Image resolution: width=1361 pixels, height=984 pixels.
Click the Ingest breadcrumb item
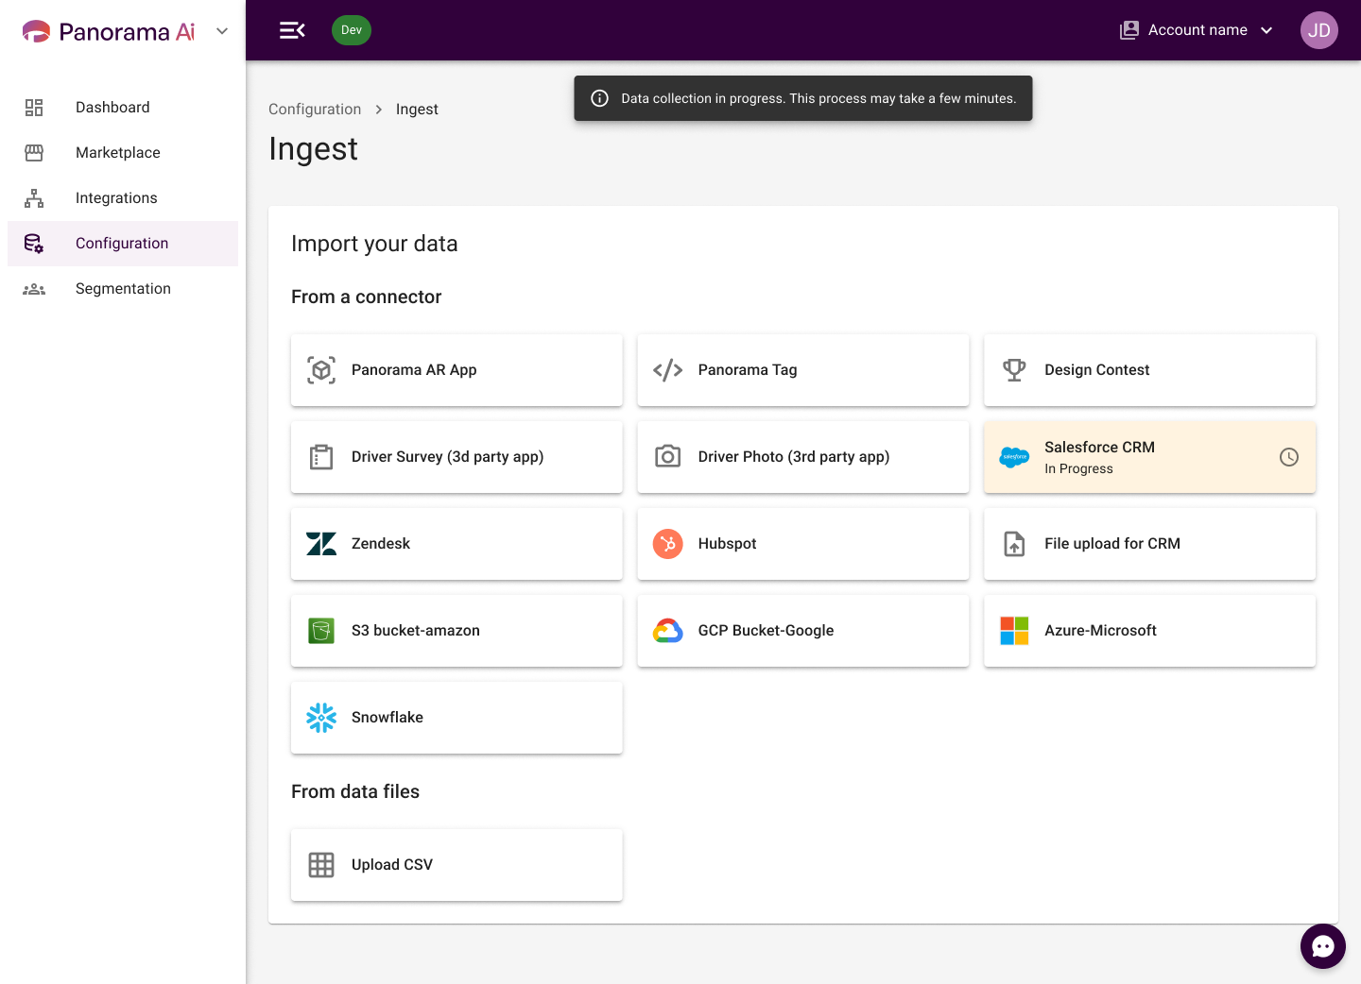417,110
